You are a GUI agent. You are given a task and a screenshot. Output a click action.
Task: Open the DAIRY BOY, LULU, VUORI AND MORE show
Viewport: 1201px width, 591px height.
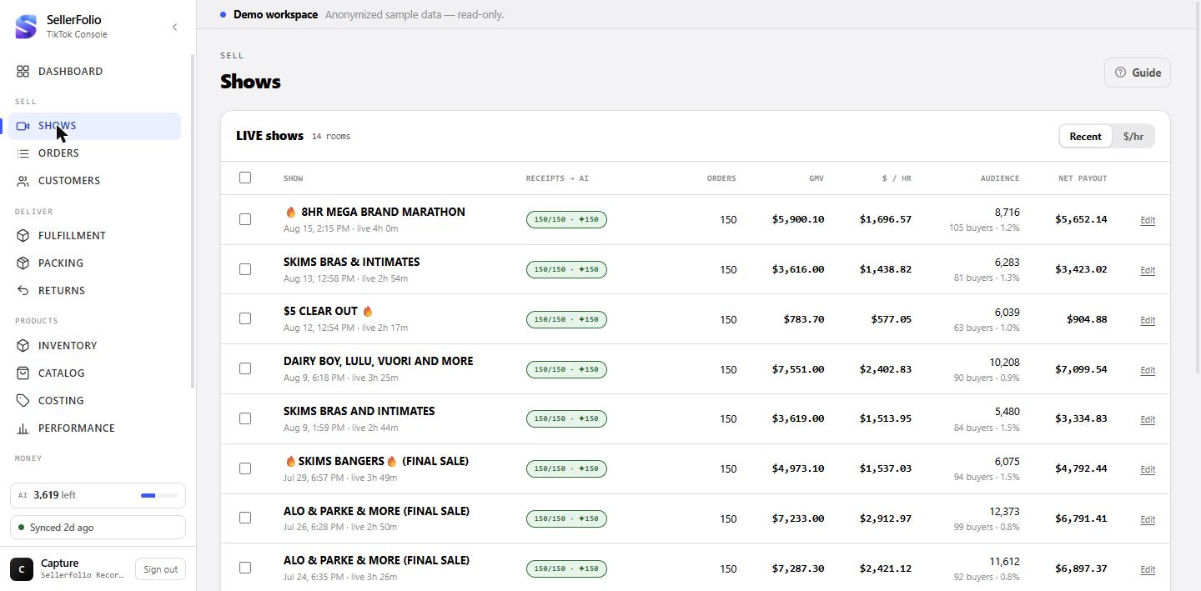[x=378, y=361]
